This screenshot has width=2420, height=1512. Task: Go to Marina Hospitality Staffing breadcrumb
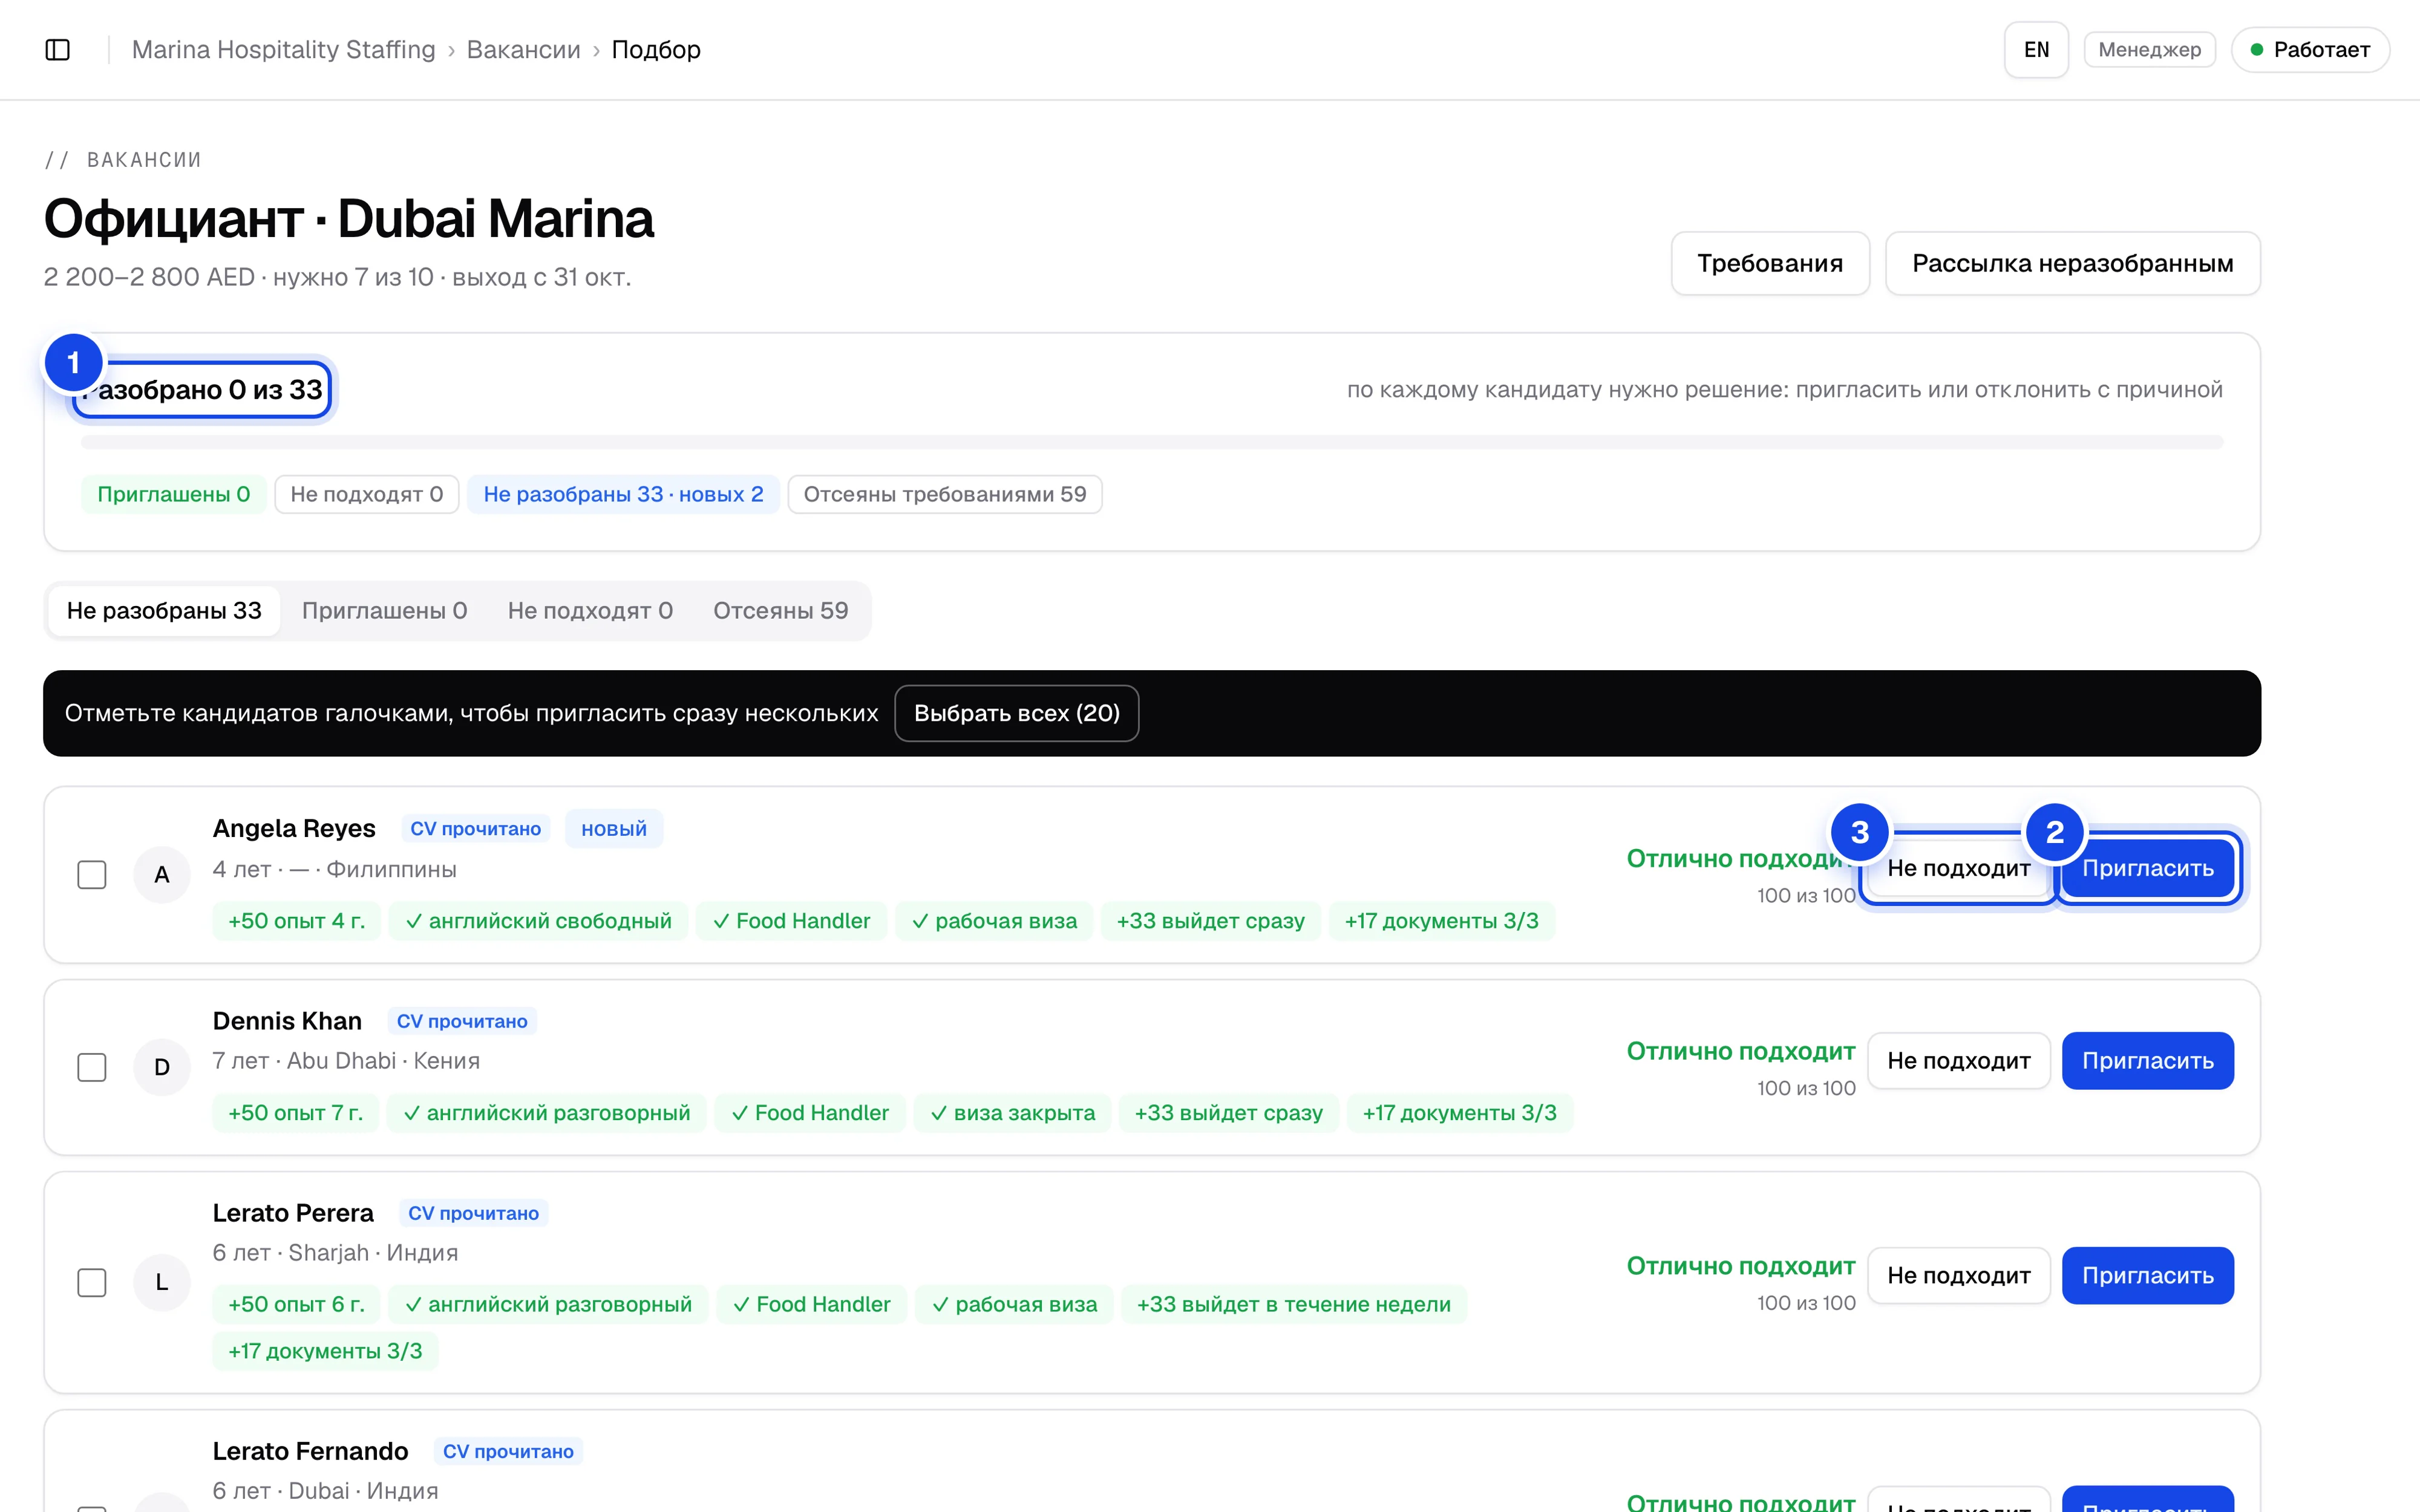point(284,50)
